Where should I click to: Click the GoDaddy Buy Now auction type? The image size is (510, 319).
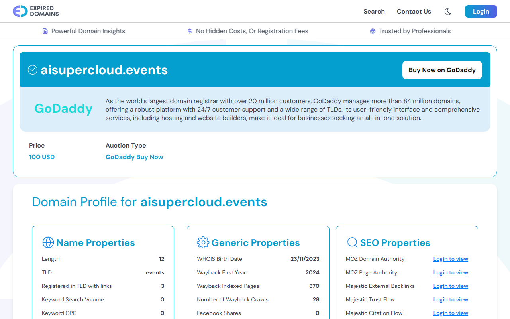134,157
